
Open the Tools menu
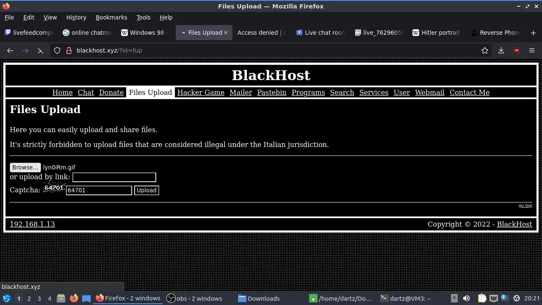tap(143, 17)
